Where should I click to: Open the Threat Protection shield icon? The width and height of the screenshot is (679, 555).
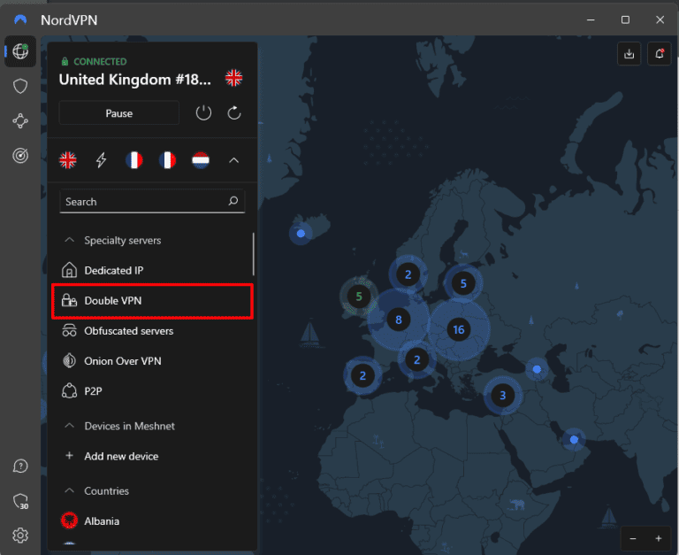[20, 86]
